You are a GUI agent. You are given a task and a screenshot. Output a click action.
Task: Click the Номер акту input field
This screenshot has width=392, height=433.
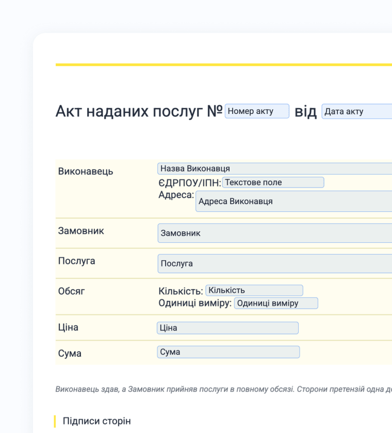(x=257, y=111)
